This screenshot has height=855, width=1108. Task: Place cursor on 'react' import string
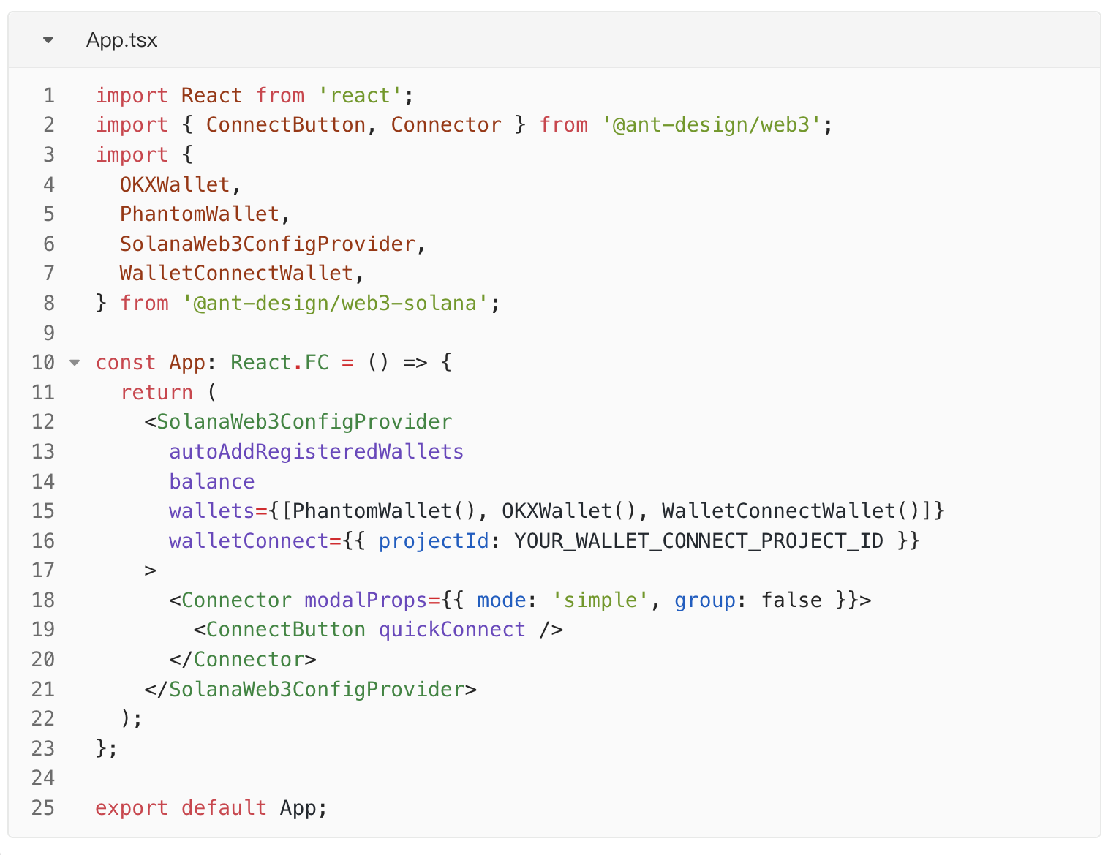point(360,96)
